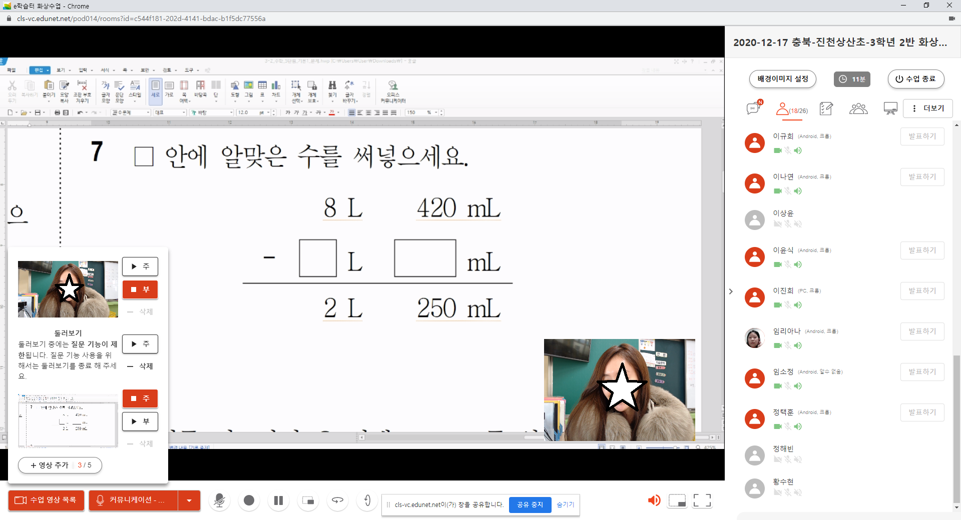Stop sub (부) for the teacher webcam
Screen dimensions: 961x520
[x=140, y=289]
